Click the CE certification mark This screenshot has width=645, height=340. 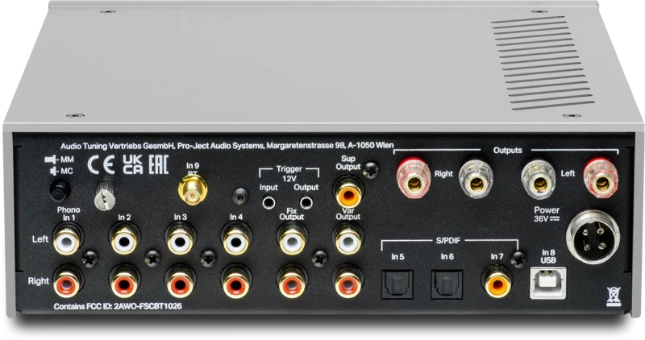tap(101, 164)
